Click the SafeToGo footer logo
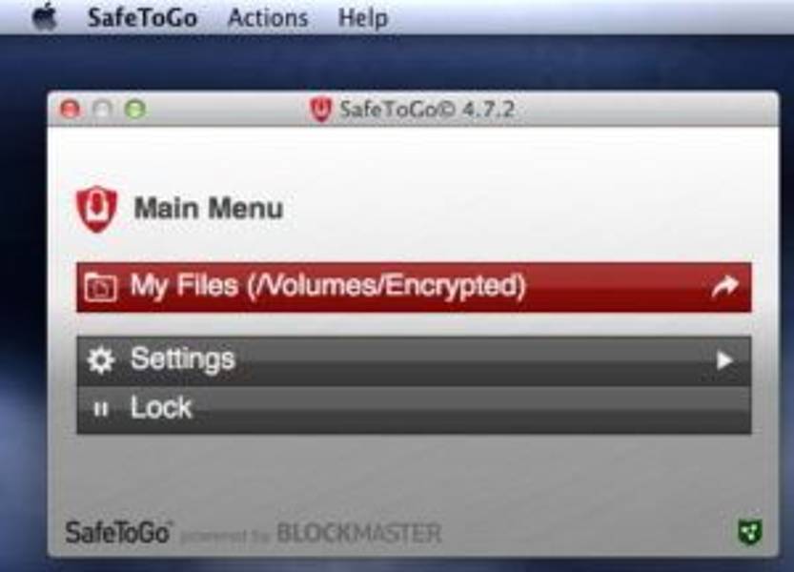The width and height of the screenshot is (794, 572). coord(118,533)
